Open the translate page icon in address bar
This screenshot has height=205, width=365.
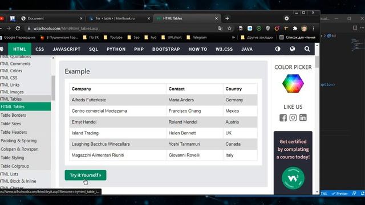point(220,28)
